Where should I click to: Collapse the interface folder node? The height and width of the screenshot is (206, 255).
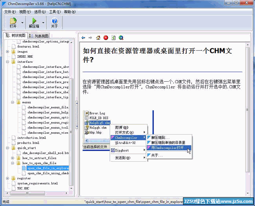coord(7,62)
